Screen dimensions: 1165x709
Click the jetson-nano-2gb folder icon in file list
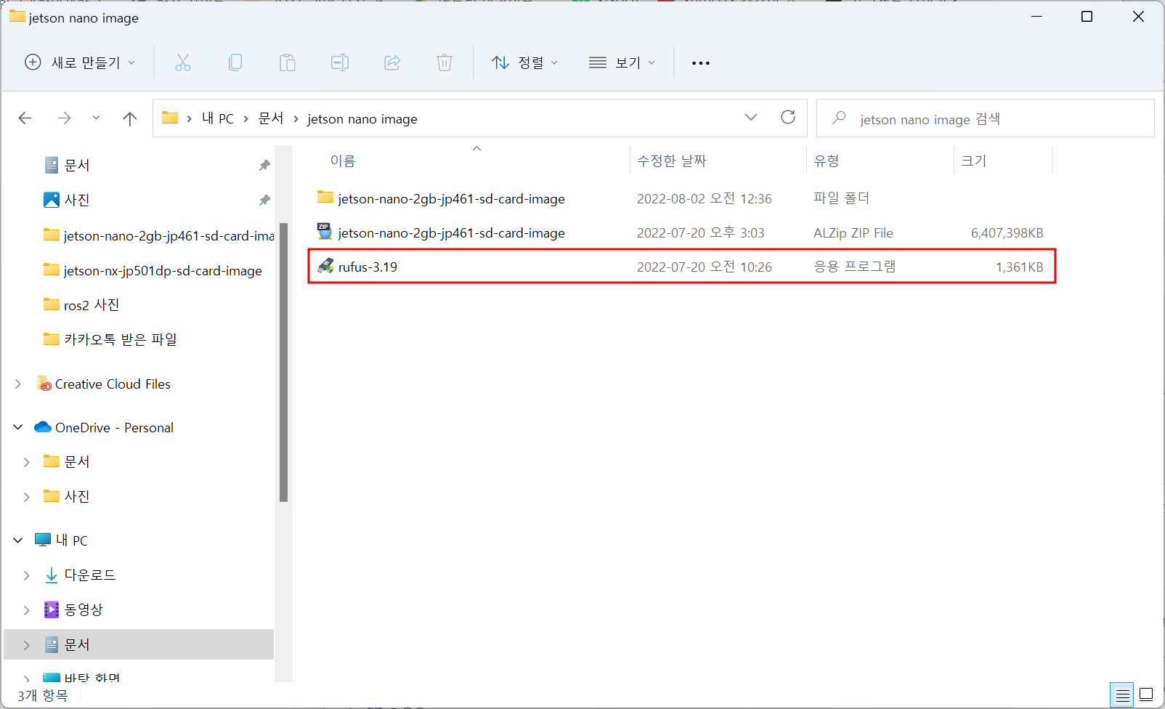(325, 197)
